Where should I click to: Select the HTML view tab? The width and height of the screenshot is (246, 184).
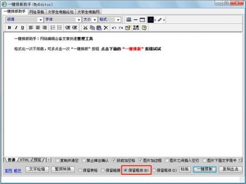click(25, 160)
